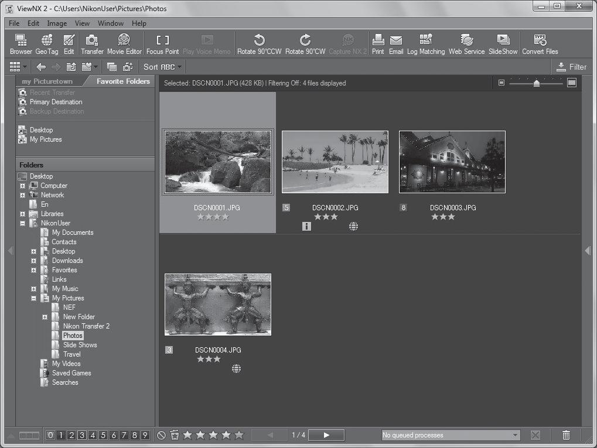The width and height of the screenshot is (597, 448).
Task: Click info icon under DSCN0002.JPG
Action: coord(306,227)
